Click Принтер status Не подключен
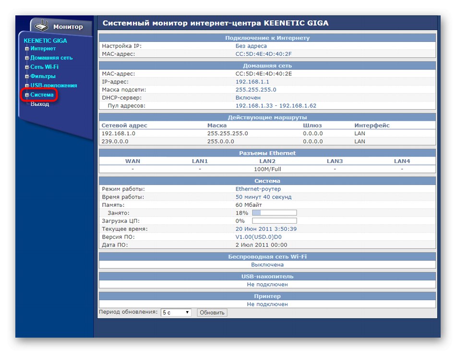 267,304
